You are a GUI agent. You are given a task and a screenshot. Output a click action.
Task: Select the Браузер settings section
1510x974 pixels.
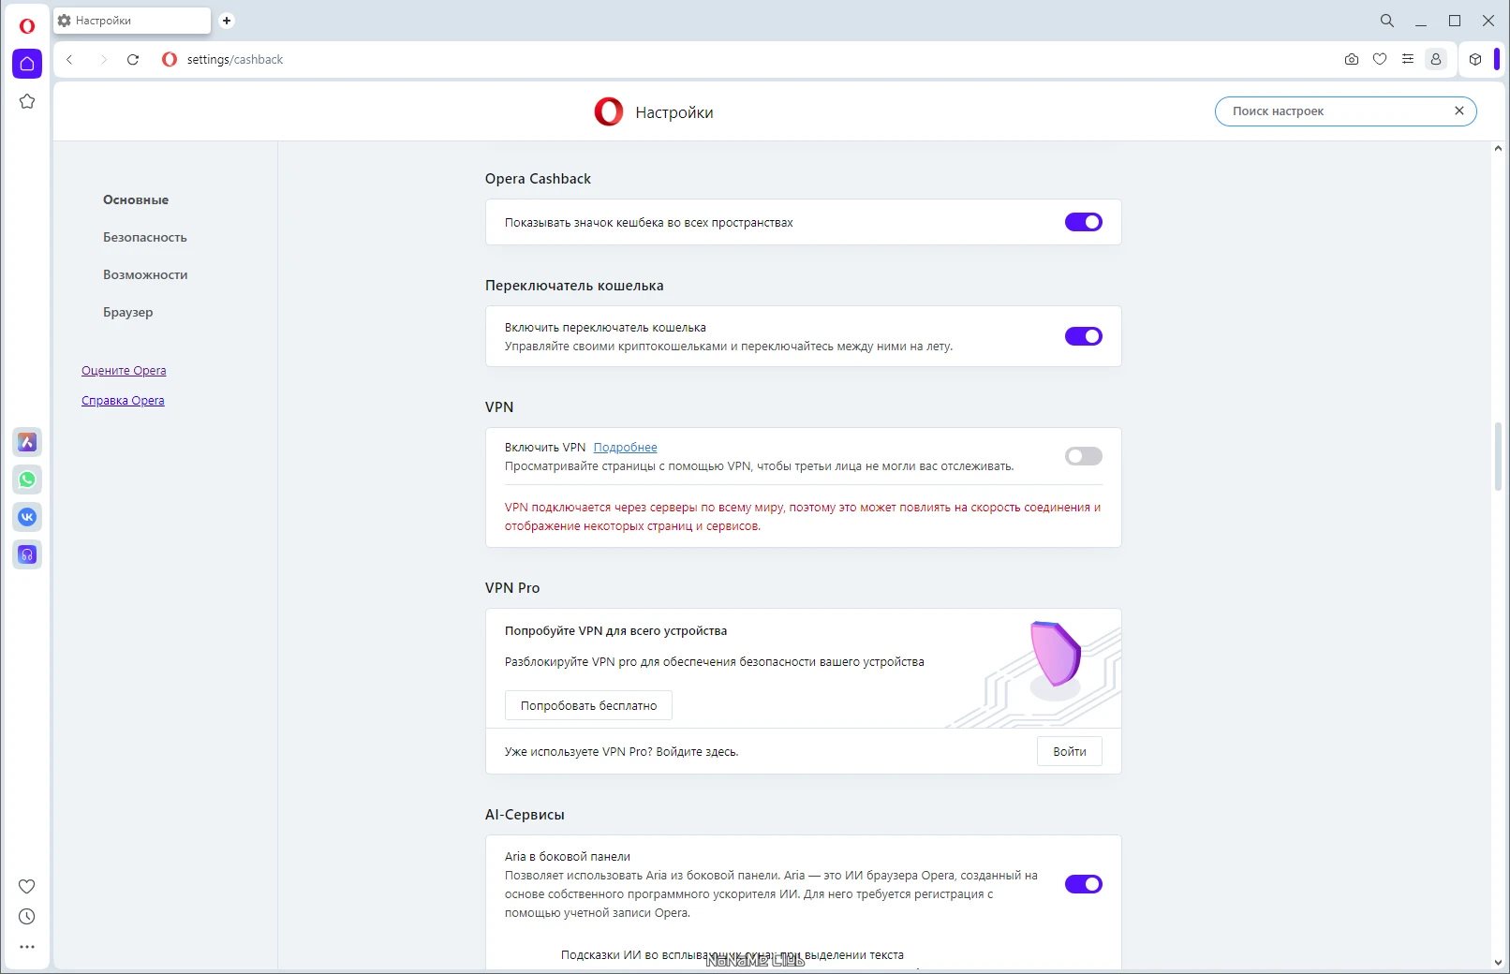click(x=128, y=312)
